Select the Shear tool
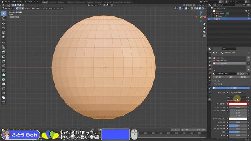The width and height of the screenshot is (251, 141). point(4,98)
